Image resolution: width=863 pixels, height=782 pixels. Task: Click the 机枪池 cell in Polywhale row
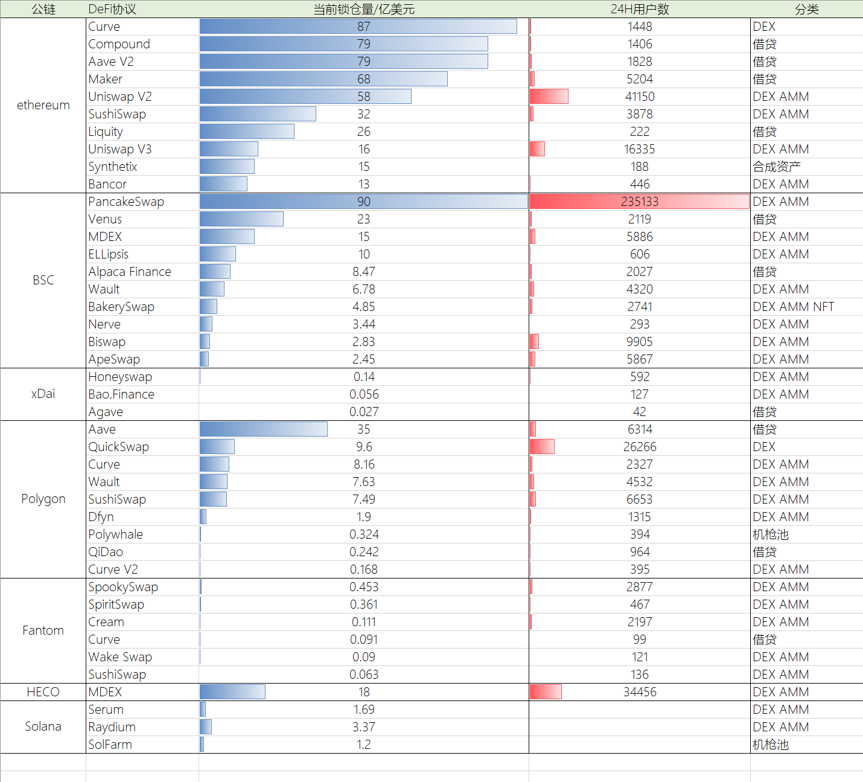(x=807, y=534)
